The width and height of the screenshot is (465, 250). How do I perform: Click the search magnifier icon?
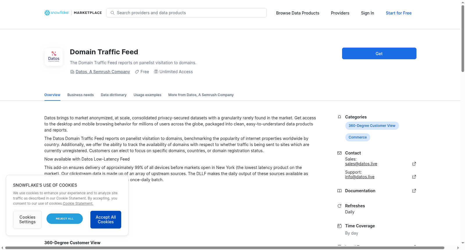(x=112, y=13)
